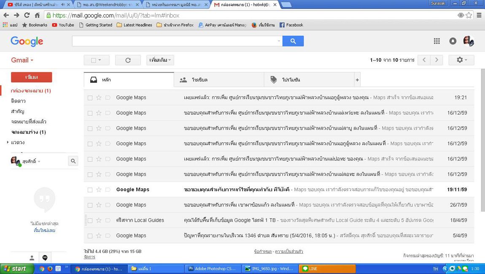This screenshot has width=485, height=274.
Task: Star the first Google Maps email
Action: [99, 98]
